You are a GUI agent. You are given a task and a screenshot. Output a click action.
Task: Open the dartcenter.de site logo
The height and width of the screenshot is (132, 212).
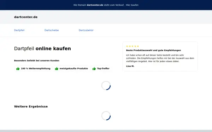tap(26, 17)
